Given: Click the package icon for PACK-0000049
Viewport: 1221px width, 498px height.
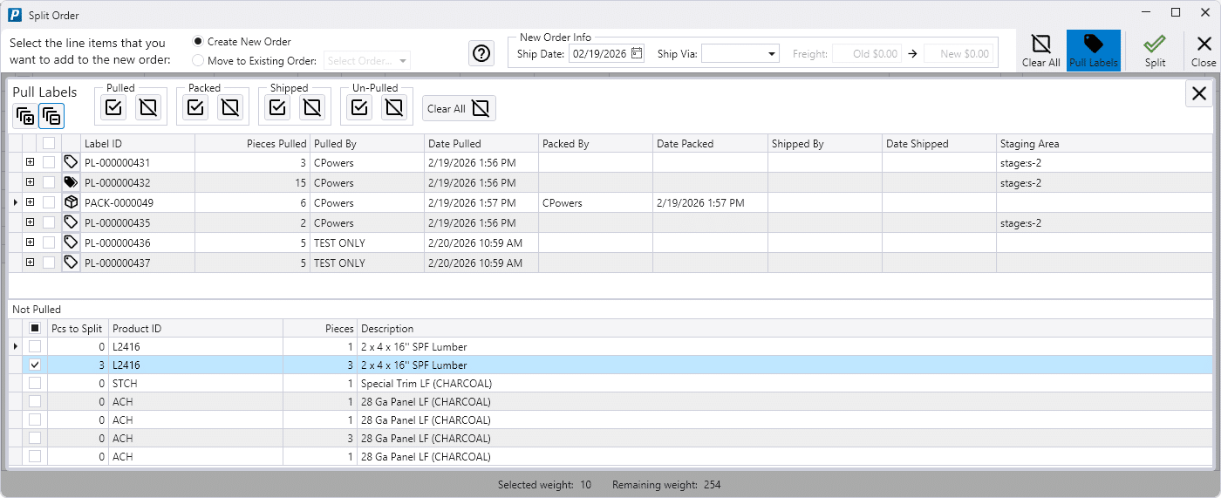Looking at the screenshot, I should point(71,202).
